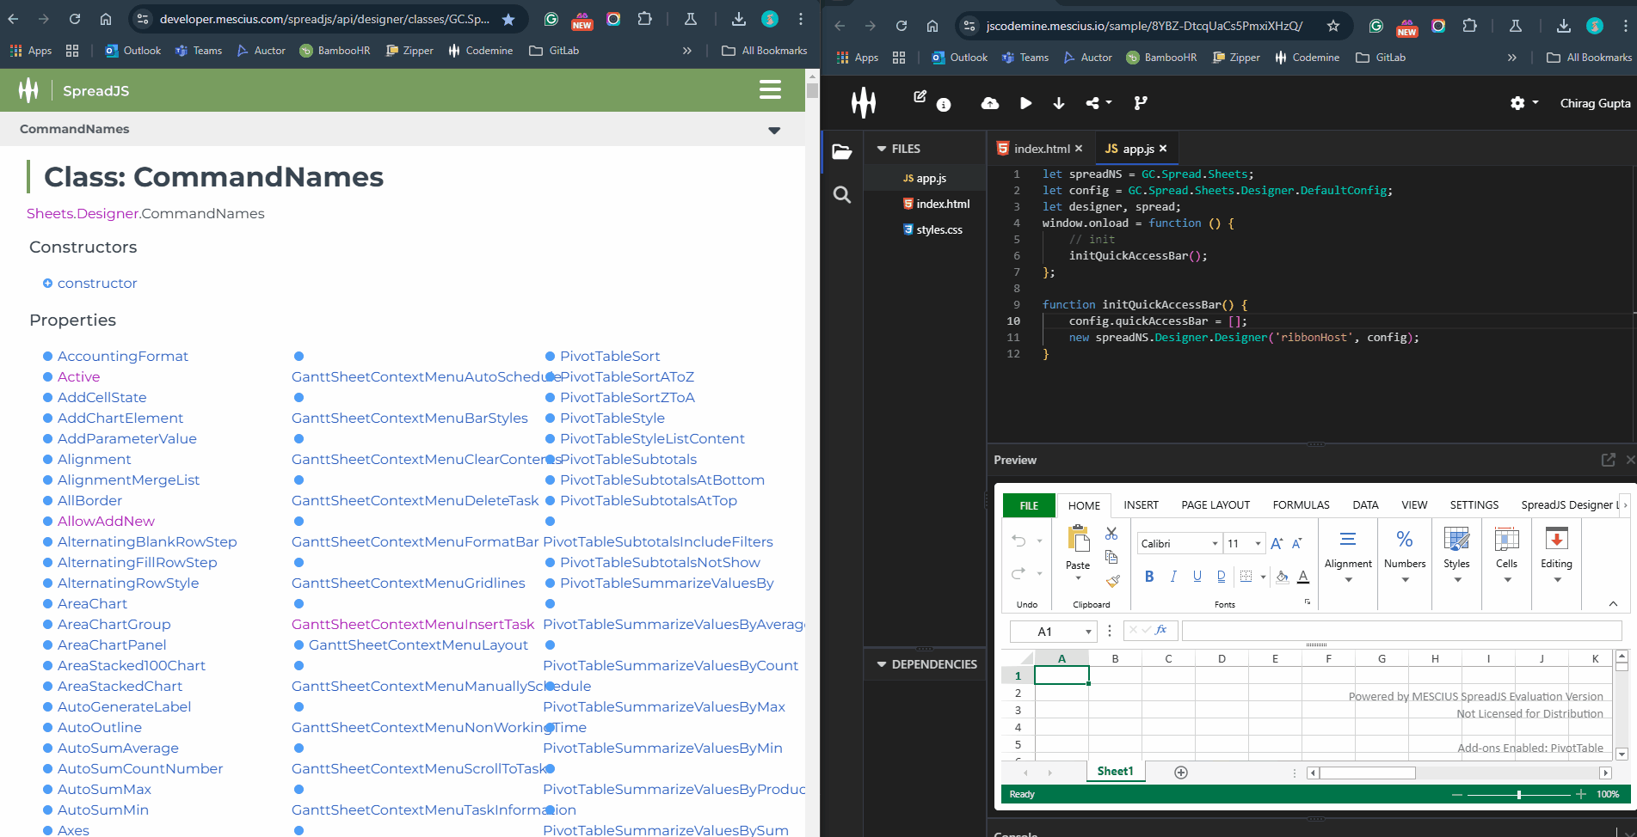Click the edit sample pencil icon
Viewport: 1637px width, 837px height.
tap(920, 96)
